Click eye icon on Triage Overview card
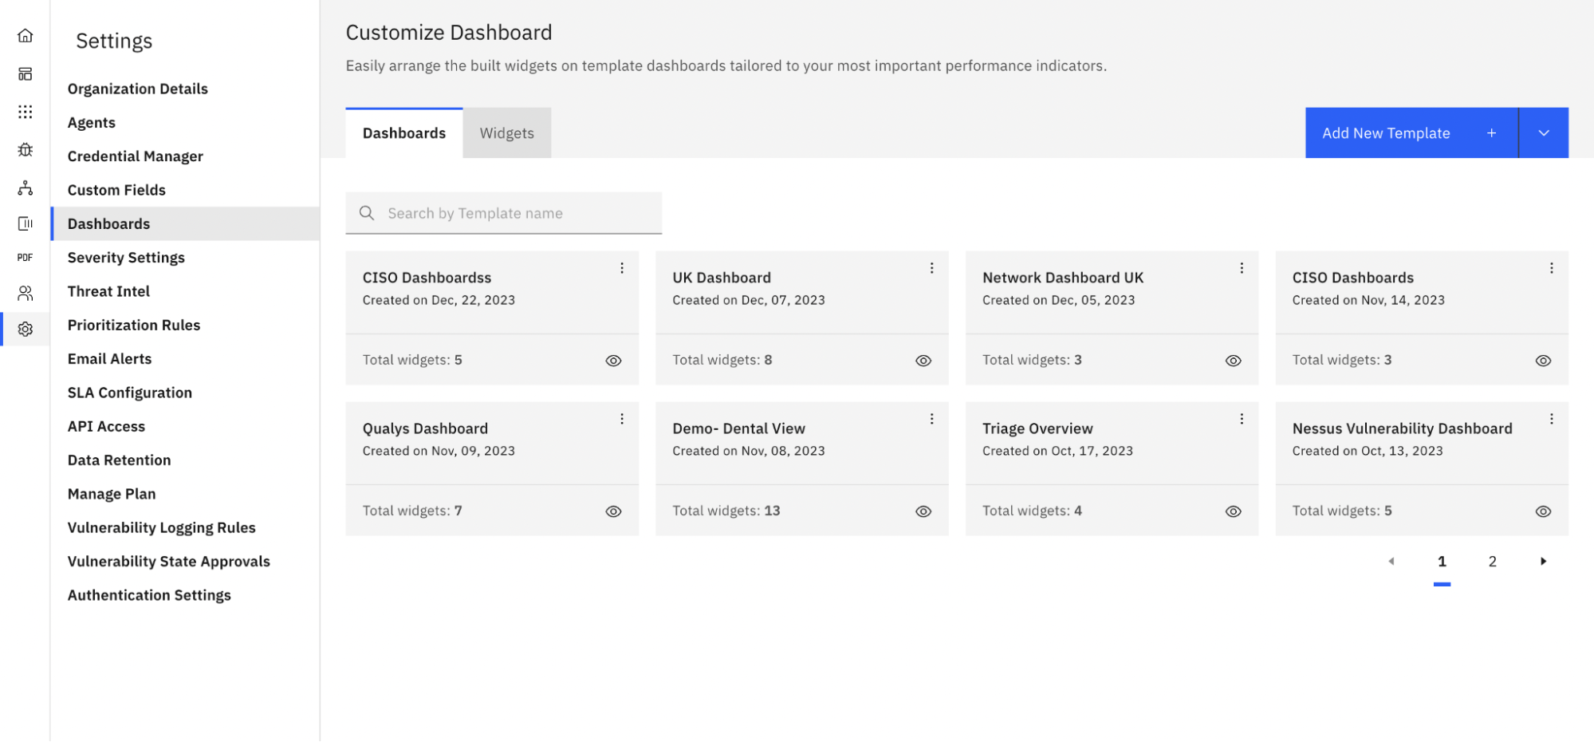The image size is (1594, 742). point(1233,511)
